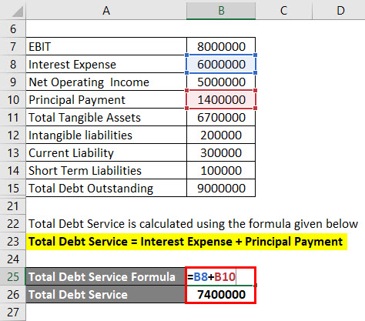Click the yellow highlighted formula text
This screenshot has width=365, height=321.
click(x=186, y=242)
